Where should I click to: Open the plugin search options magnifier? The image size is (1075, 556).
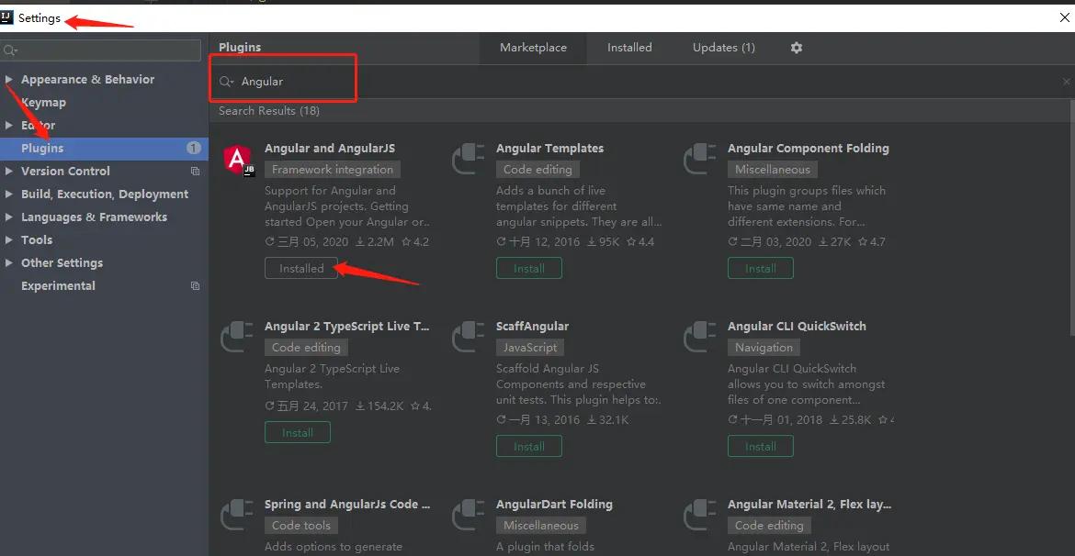226,82
